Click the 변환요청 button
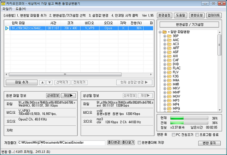This screenshot has height=155, width=227. tap(197, 15)
